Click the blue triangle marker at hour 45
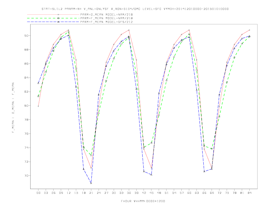Viewport: 272px width, 210px height. coord(151,175)
